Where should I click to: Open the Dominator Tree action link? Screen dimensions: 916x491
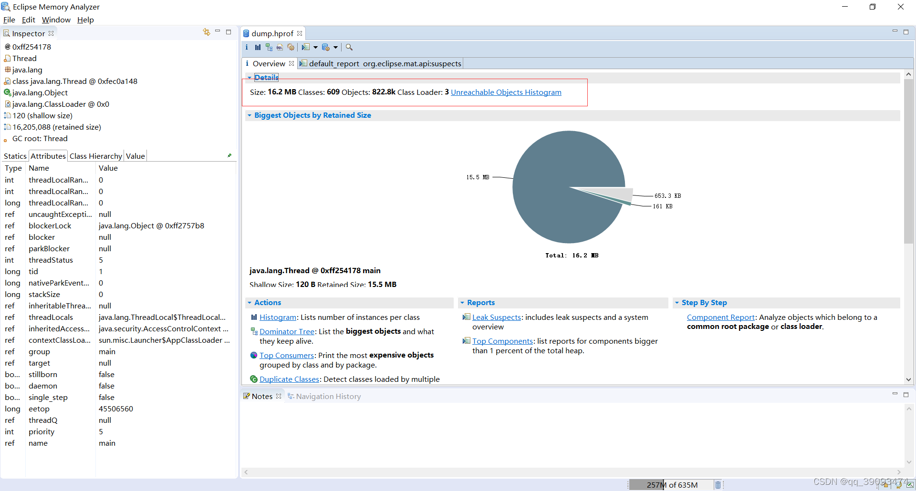pos(287,332)
